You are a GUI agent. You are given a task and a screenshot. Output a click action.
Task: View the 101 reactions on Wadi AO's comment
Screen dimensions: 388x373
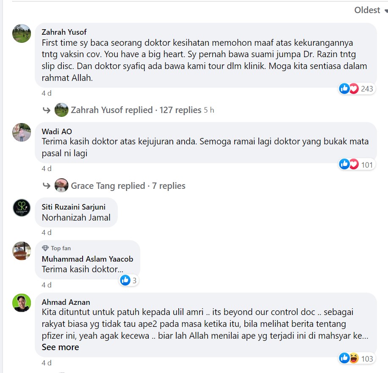(x=357, y=165)
